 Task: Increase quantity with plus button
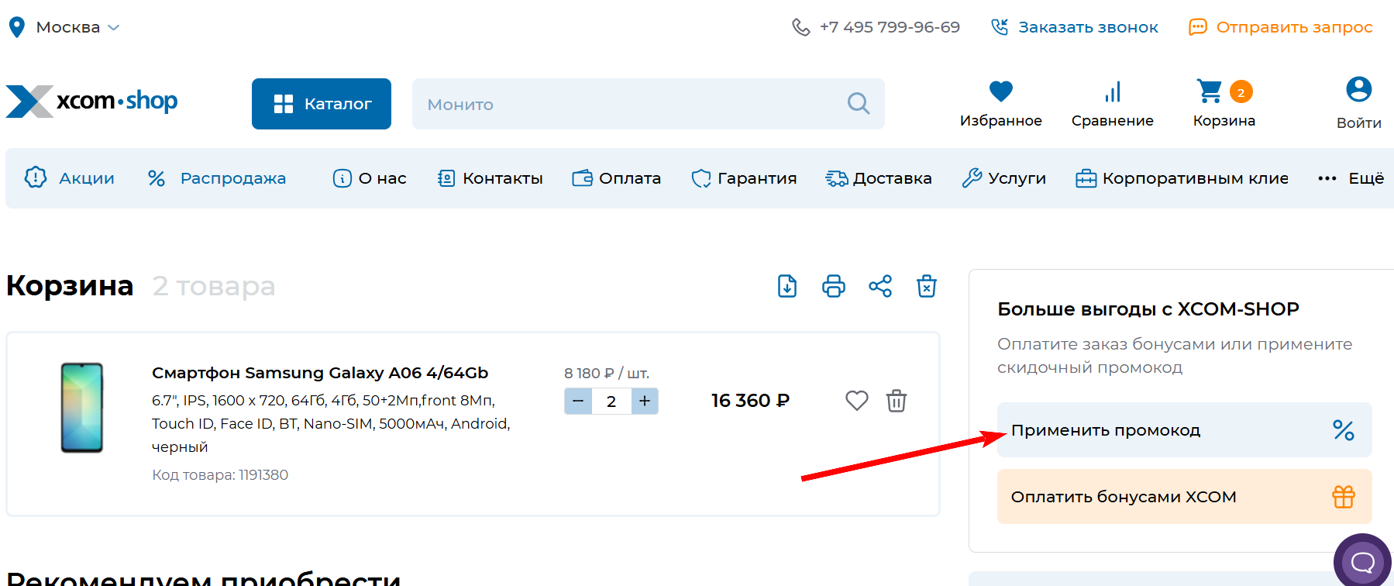(645, 401)
